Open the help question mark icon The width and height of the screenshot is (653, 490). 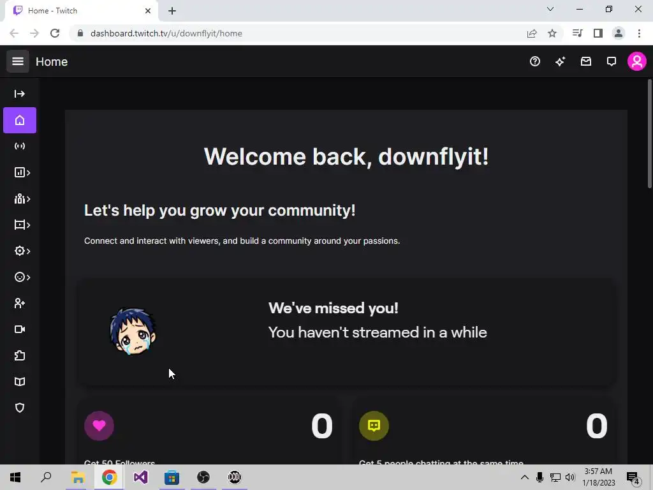coord(535,62)
